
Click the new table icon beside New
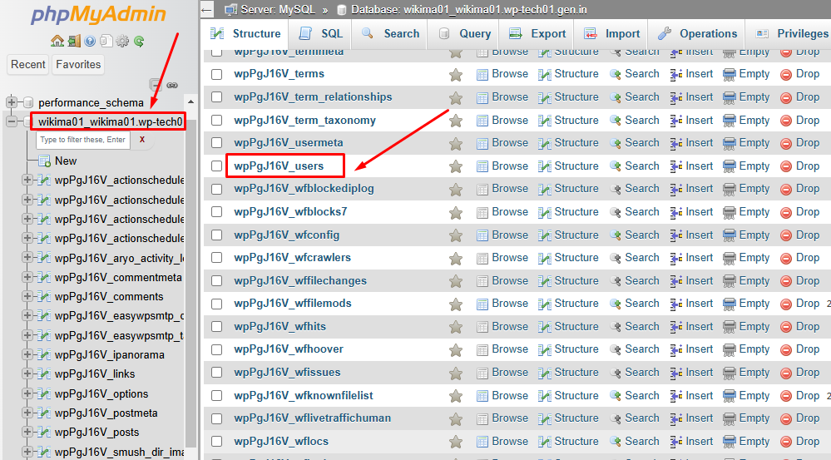point(45,161)
